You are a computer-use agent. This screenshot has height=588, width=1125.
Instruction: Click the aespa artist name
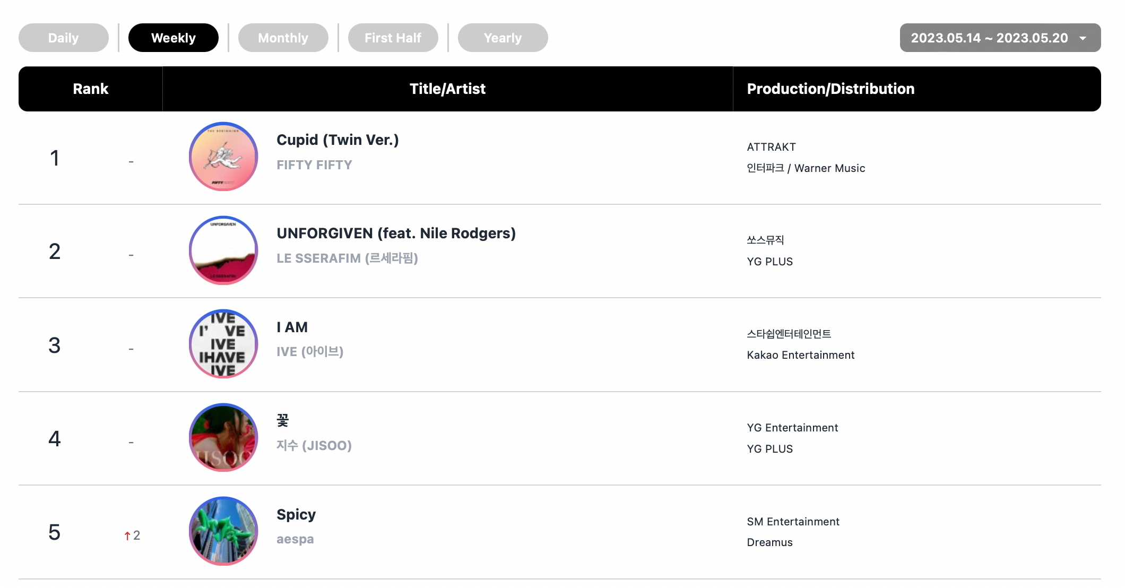point(295,539)
